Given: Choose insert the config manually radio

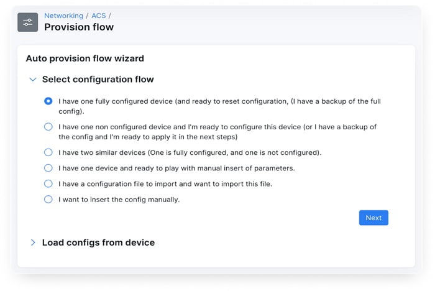Looking at the screenshot, I should click(x=48, y=200).
